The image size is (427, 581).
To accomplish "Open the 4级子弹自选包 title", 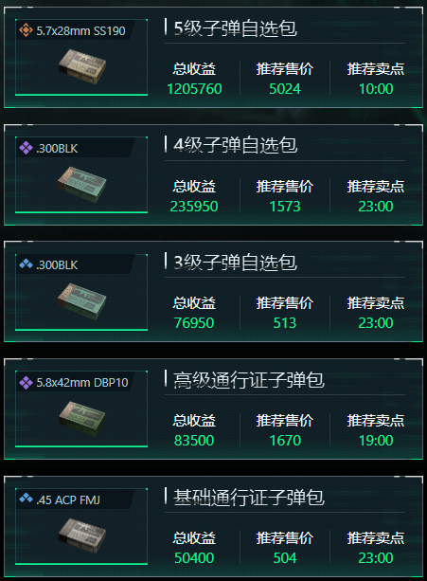I will click(236, 145).
